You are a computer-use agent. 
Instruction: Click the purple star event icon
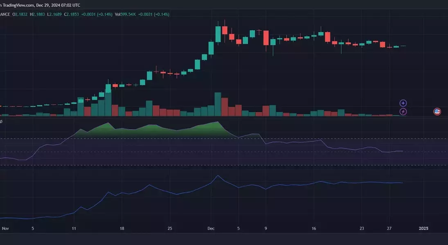pyautogui.click(x=403, y=103)
